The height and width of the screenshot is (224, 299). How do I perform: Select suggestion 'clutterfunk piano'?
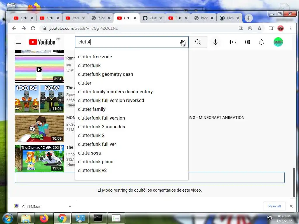(x=132, y=162)
